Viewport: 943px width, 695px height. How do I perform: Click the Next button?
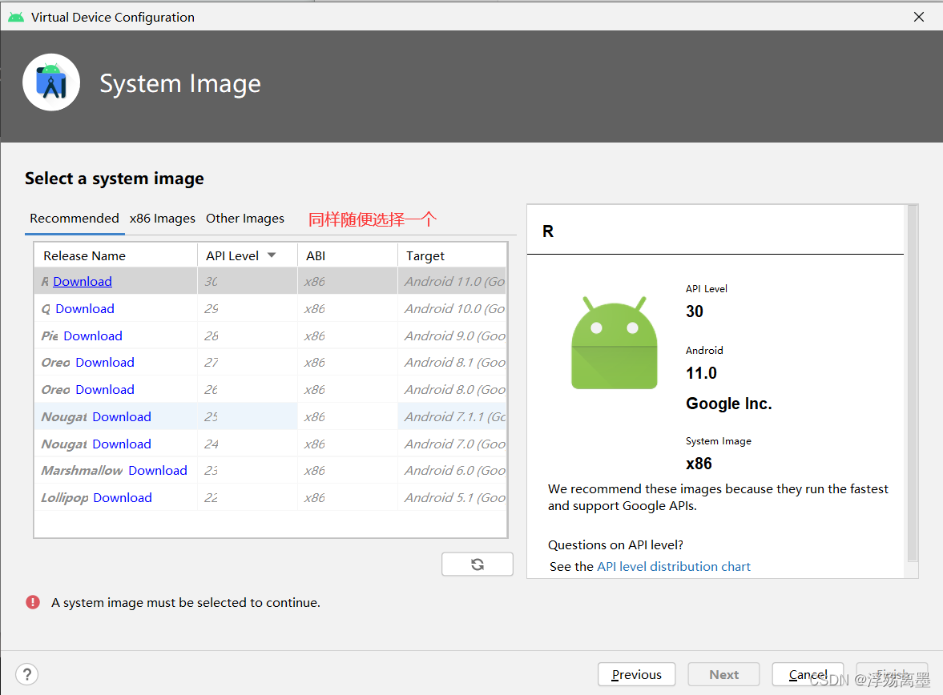(723, 674)
